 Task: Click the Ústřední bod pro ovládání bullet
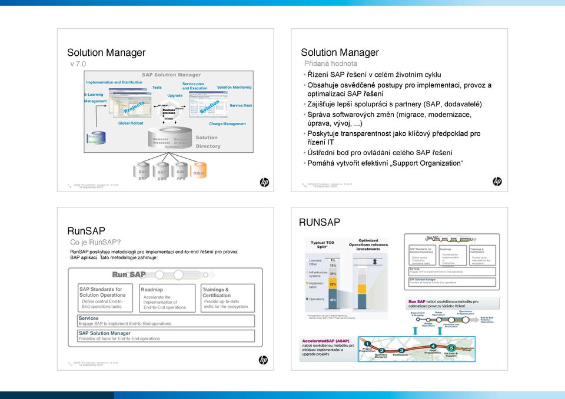(380, 153)
